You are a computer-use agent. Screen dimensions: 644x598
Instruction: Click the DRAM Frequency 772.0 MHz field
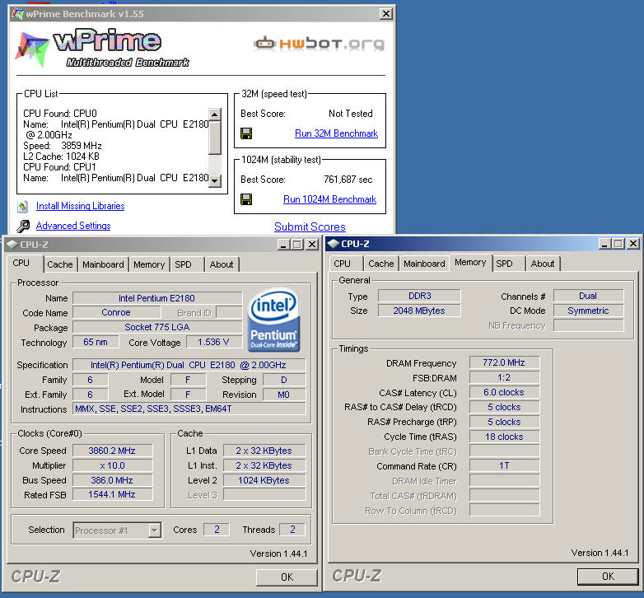(504, 362)
